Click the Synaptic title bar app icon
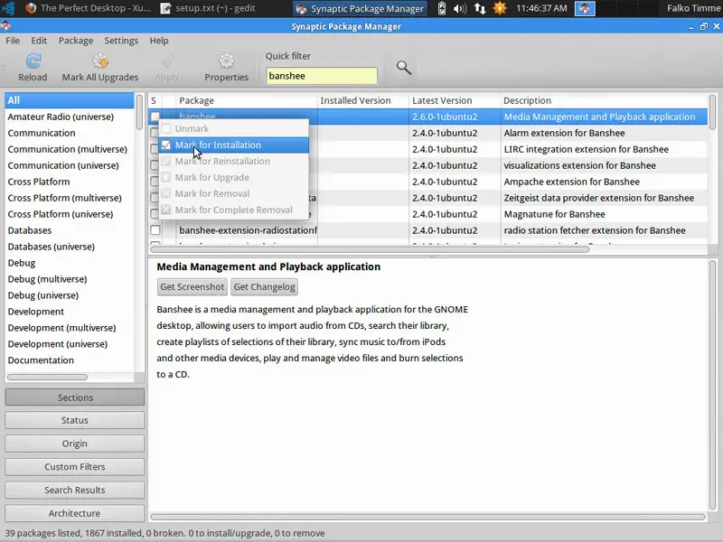The image size is (723, 542). [5, 26]
